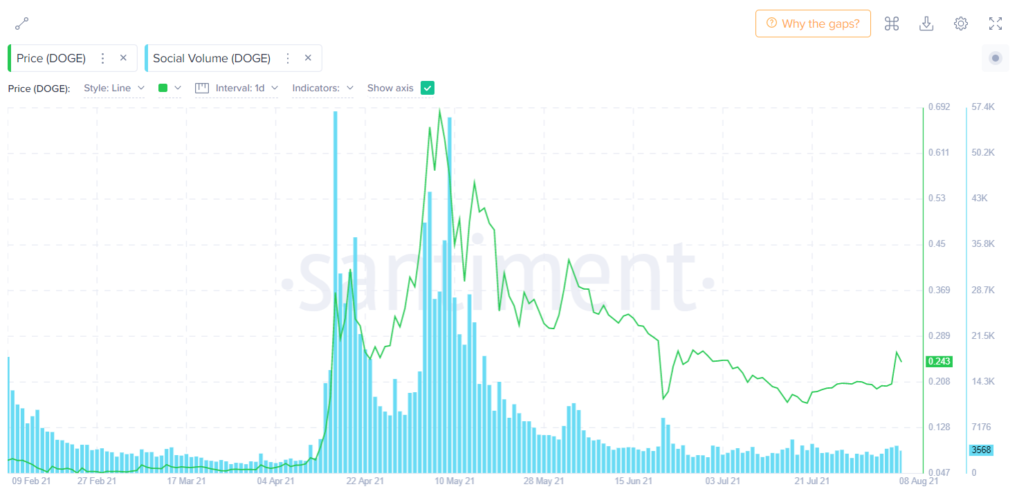
Task: Select the Price (DOGE) metric tab
Action: pyautogui.click(x=51, y=58)
